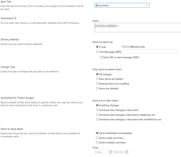Open the Friday day dropdown

tap(103, 152)
